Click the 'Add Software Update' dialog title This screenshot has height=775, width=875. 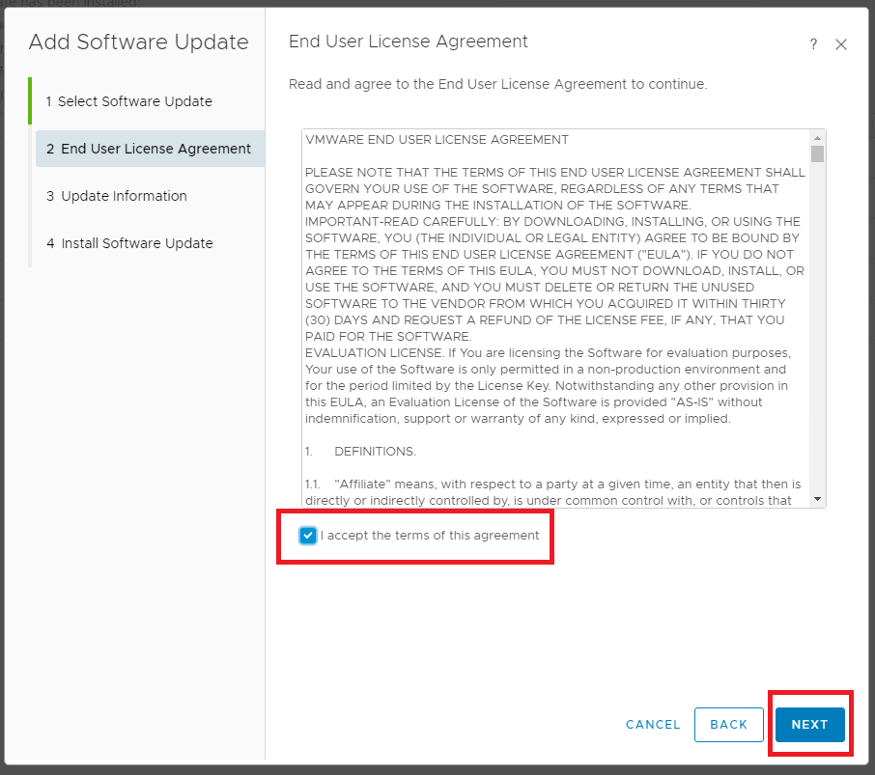(138, 42)
